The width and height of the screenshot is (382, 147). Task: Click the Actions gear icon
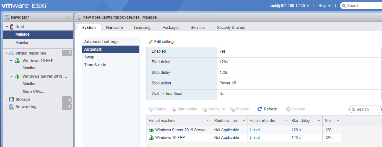point(288,109)
